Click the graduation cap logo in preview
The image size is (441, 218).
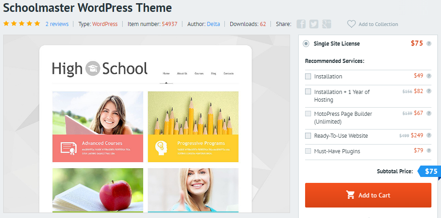pyautogui.click(x=93, y=68)
